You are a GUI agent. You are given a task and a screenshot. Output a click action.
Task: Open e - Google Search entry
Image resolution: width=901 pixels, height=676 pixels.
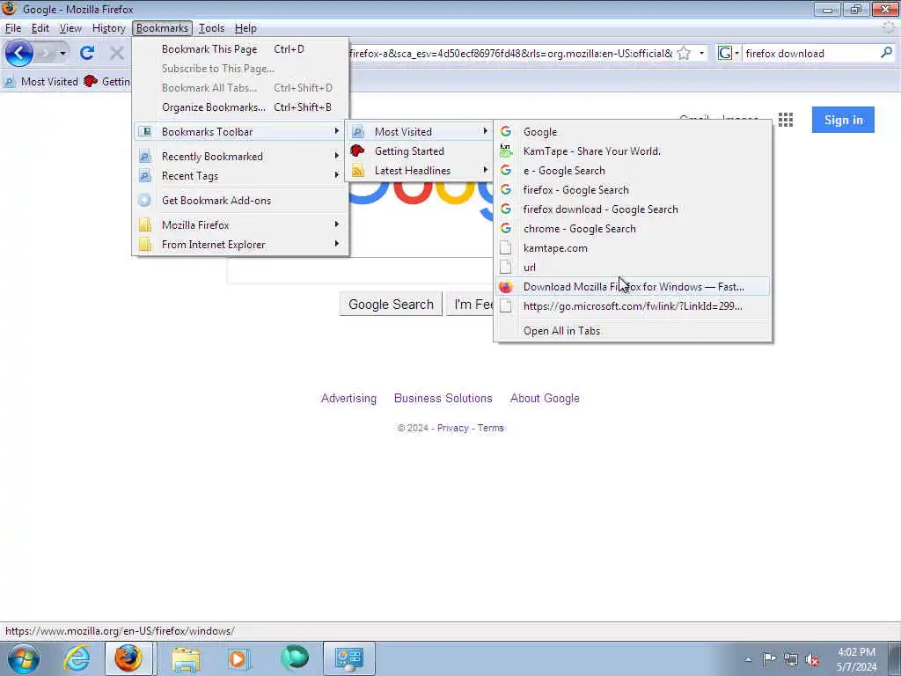(632, 171)
